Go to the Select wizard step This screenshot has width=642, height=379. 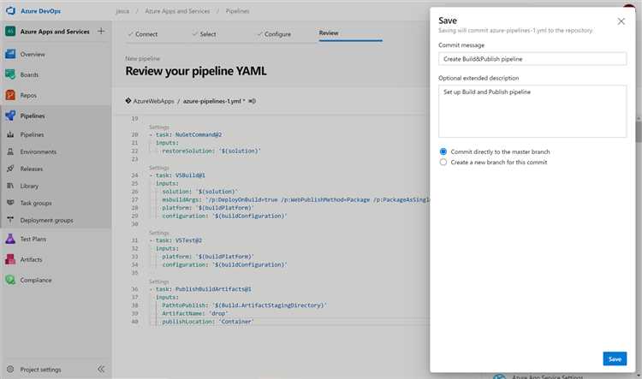pyautogui.click(x=204, y=34)
